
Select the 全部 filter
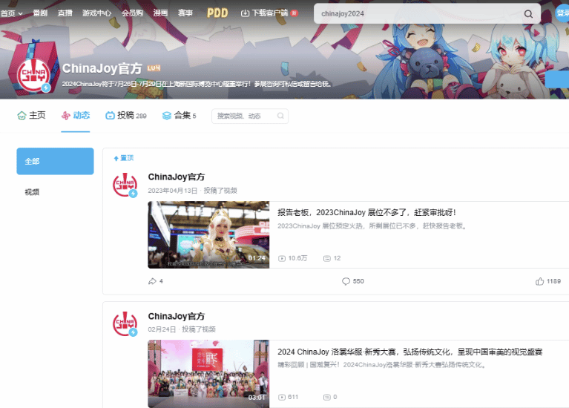click(55, 161)
